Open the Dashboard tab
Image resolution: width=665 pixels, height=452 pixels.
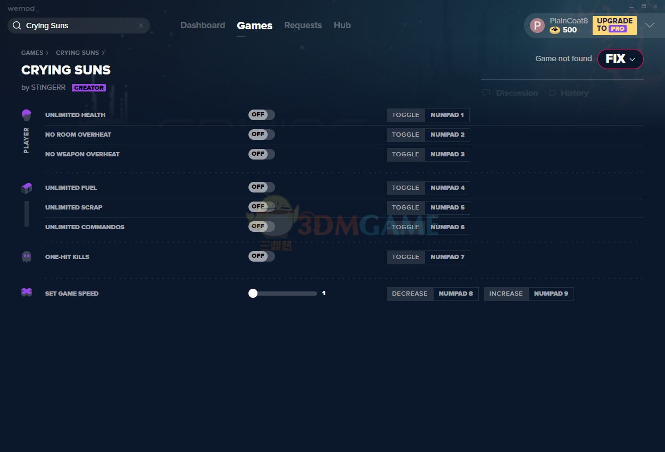coord(203,26)
